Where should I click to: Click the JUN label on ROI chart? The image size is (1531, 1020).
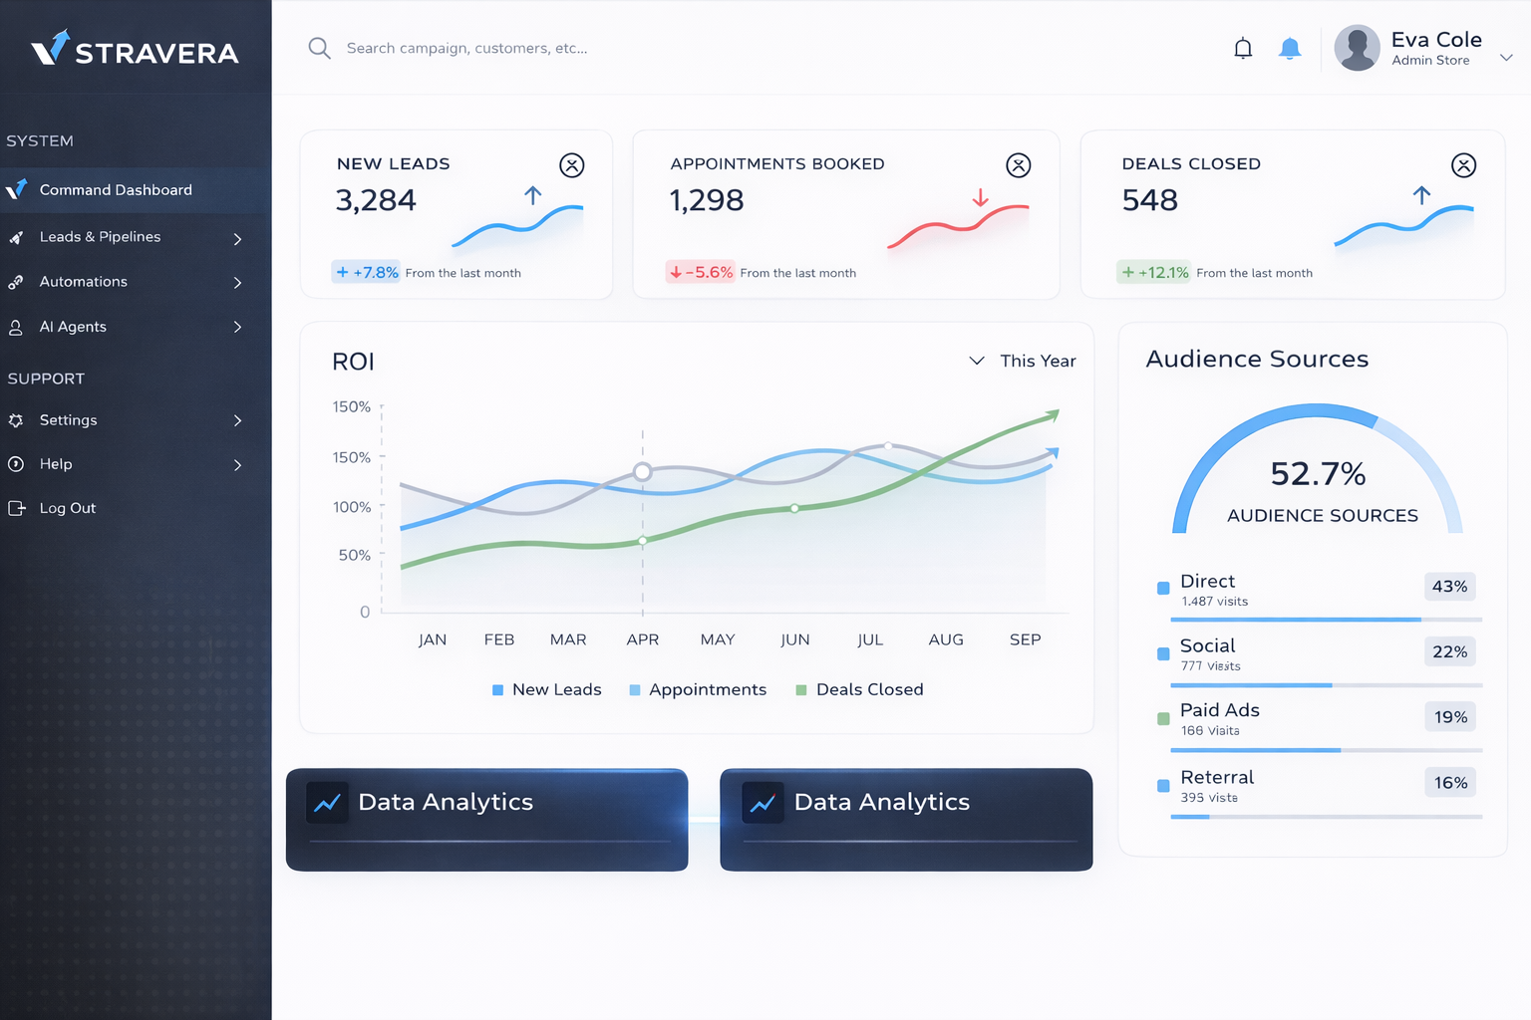click(x=795, y=639)
